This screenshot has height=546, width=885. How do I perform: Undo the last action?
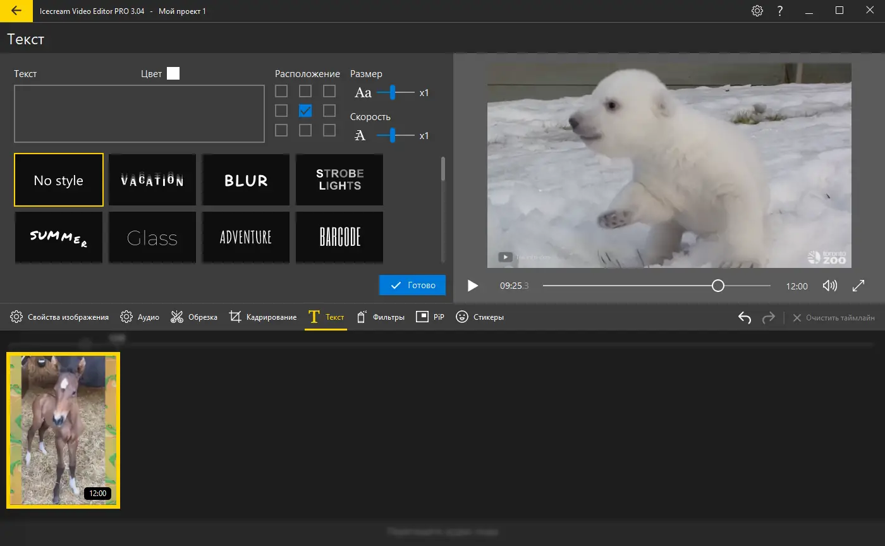click(745, 317)
